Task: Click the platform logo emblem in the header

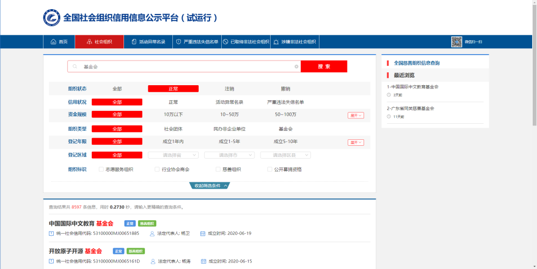Action: pos(52,18)
